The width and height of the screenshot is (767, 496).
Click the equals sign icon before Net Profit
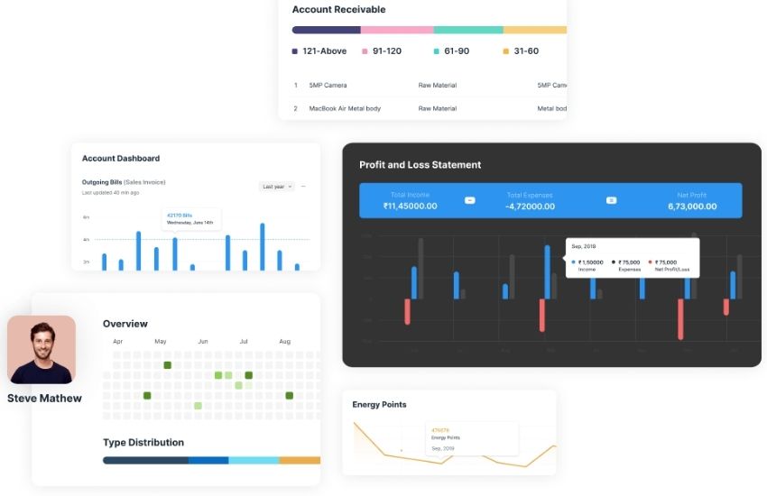coord(612,200)
